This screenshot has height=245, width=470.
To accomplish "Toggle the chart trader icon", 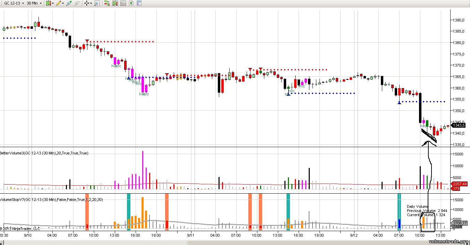I will coord(107,3).
